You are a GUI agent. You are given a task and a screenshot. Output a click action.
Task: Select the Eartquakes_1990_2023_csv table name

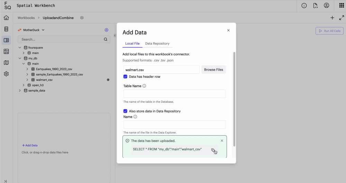(54, 69)
